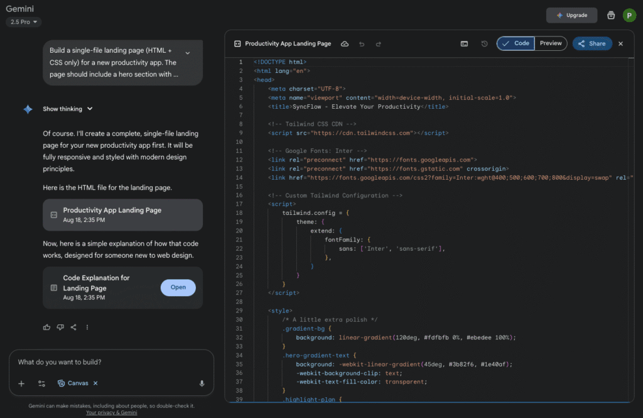Expand the Show thinking section
This screenshot has height=418, width=643.
(68, 109)
